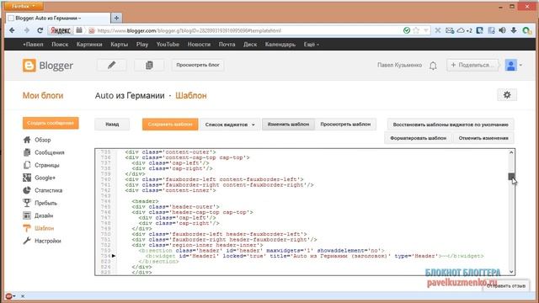Screen dimensions: 539x303
Task: Click the Страницы sidebar icon
Action: (27, 165)
